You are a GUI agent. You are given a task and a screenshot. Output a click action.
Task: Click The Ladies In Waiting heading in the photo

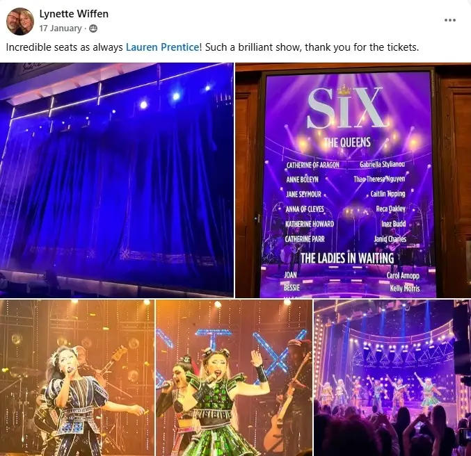pyautogui.click(x=347, y=258)
